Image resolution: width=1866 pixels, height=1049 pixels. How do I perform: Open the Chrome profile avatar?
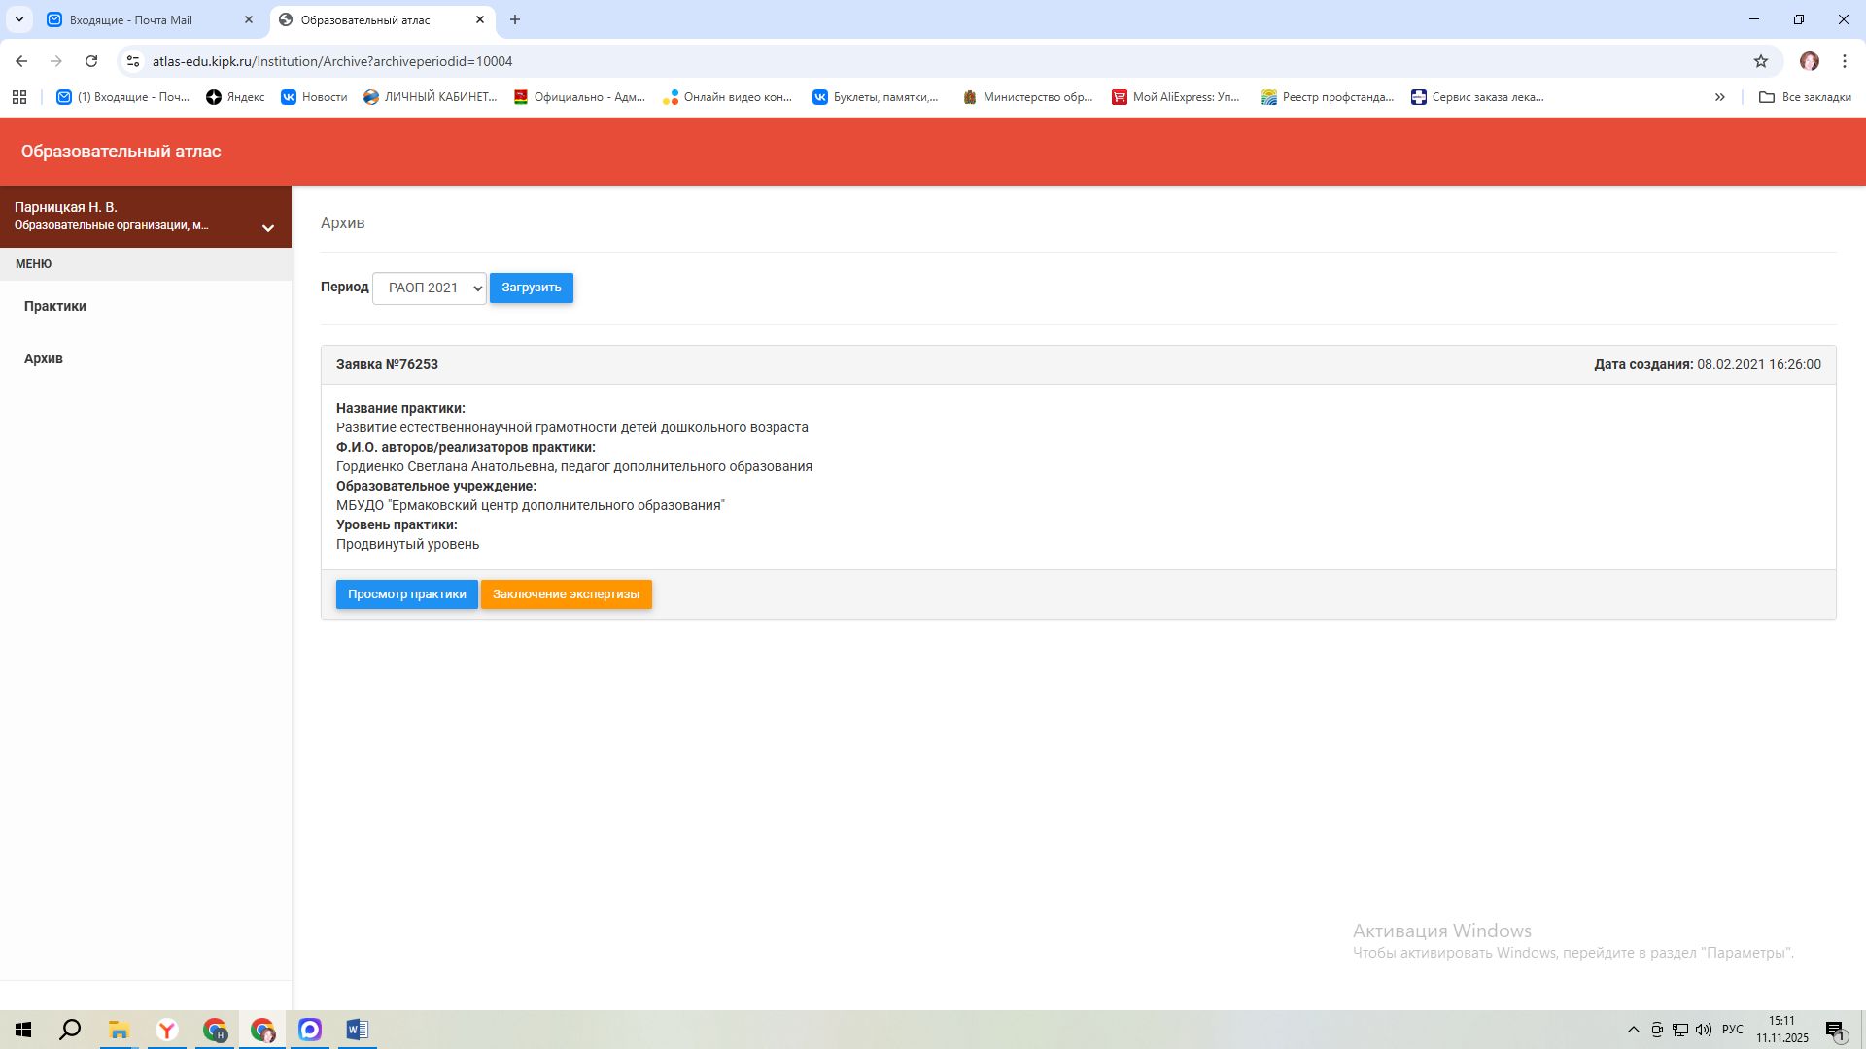click(x=1809, y=61)
